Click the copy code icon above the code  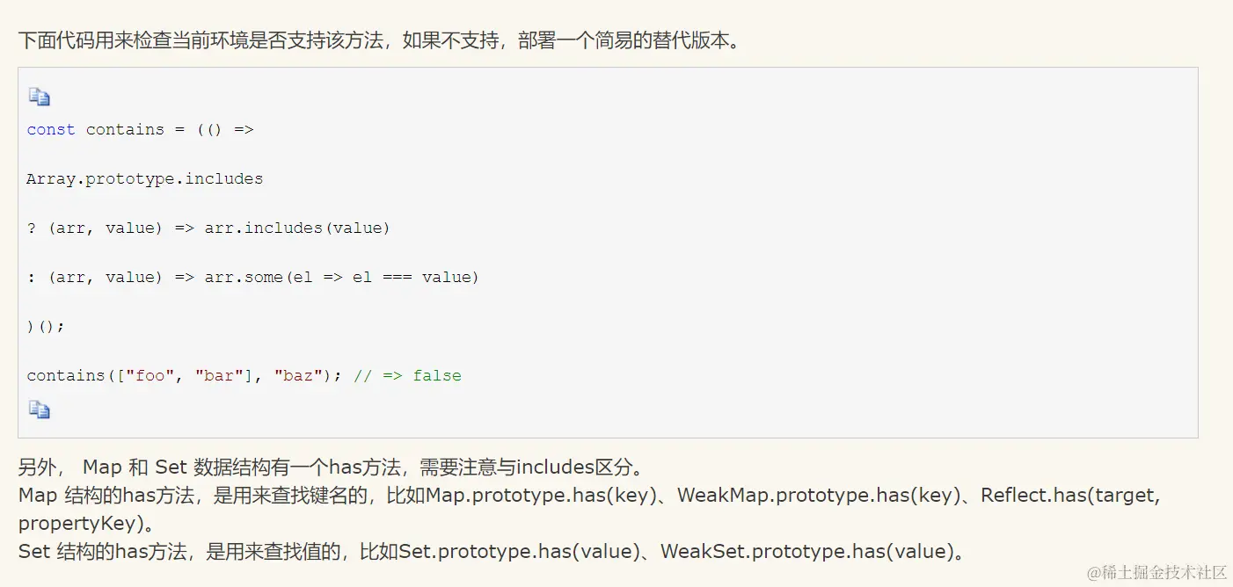39,97
